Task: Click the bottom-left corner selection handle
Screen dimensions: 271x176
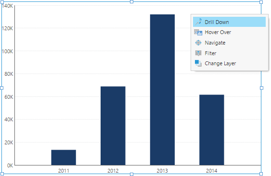Action: click(x=2, y=174)
